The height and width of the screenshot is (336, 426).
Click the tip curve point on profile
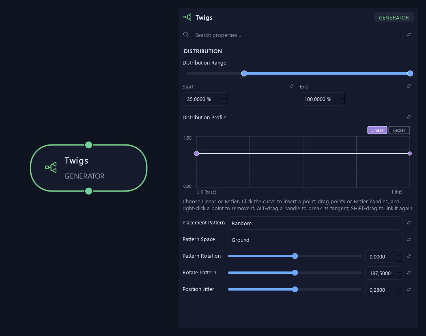click(x=410, y=153)
